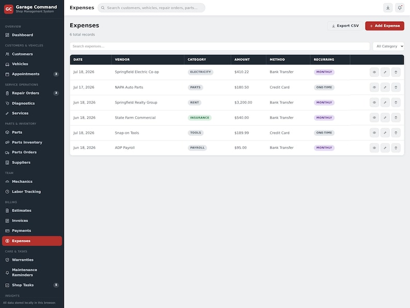Image resolution: width=410 pixels, height=308 pixels.
Task: Delete the Springfield Realty Group expense
Action: tap(396, 102)
